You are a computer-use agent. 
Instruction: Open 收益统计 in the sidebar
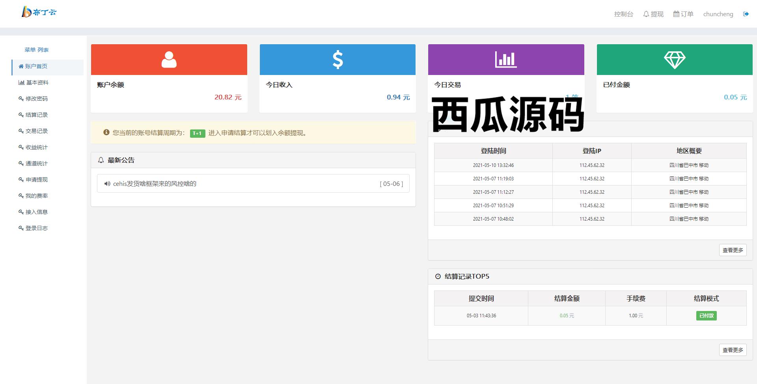tap(33, 147)
